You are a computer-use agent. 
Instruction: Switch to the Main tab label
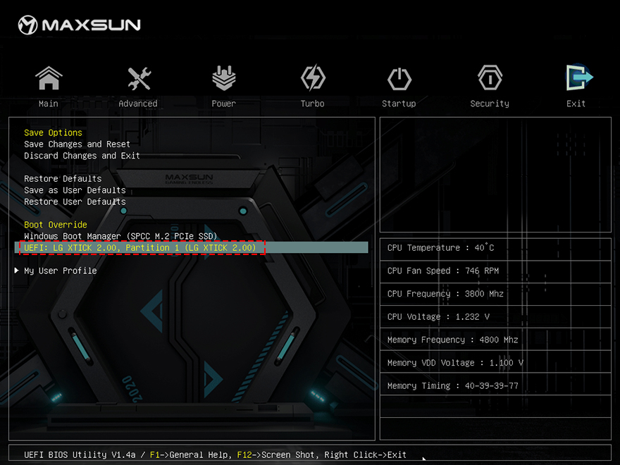pos(48,104)
